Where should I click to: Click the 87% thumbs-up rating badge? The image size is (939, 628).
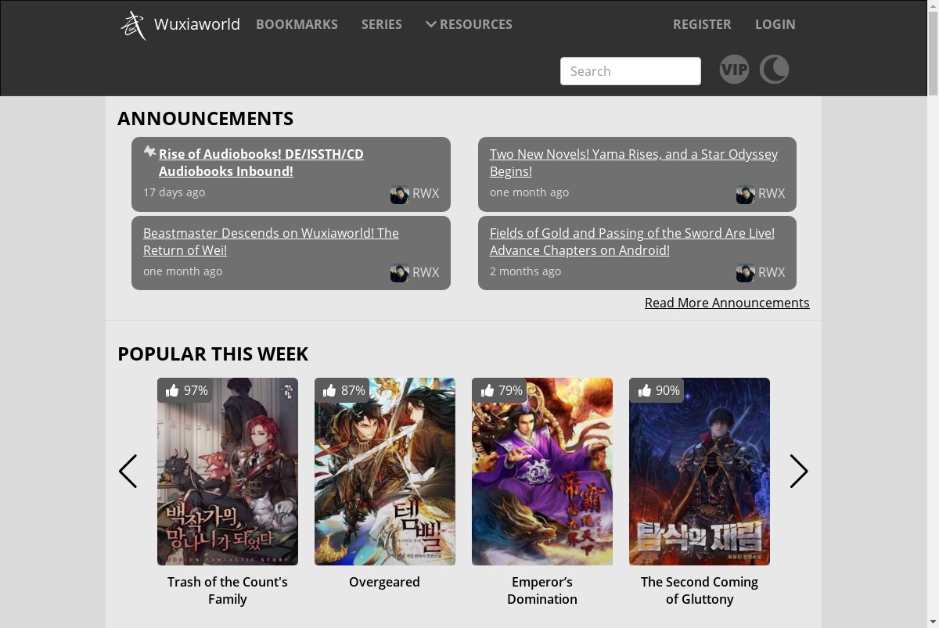tap(343, 390)
